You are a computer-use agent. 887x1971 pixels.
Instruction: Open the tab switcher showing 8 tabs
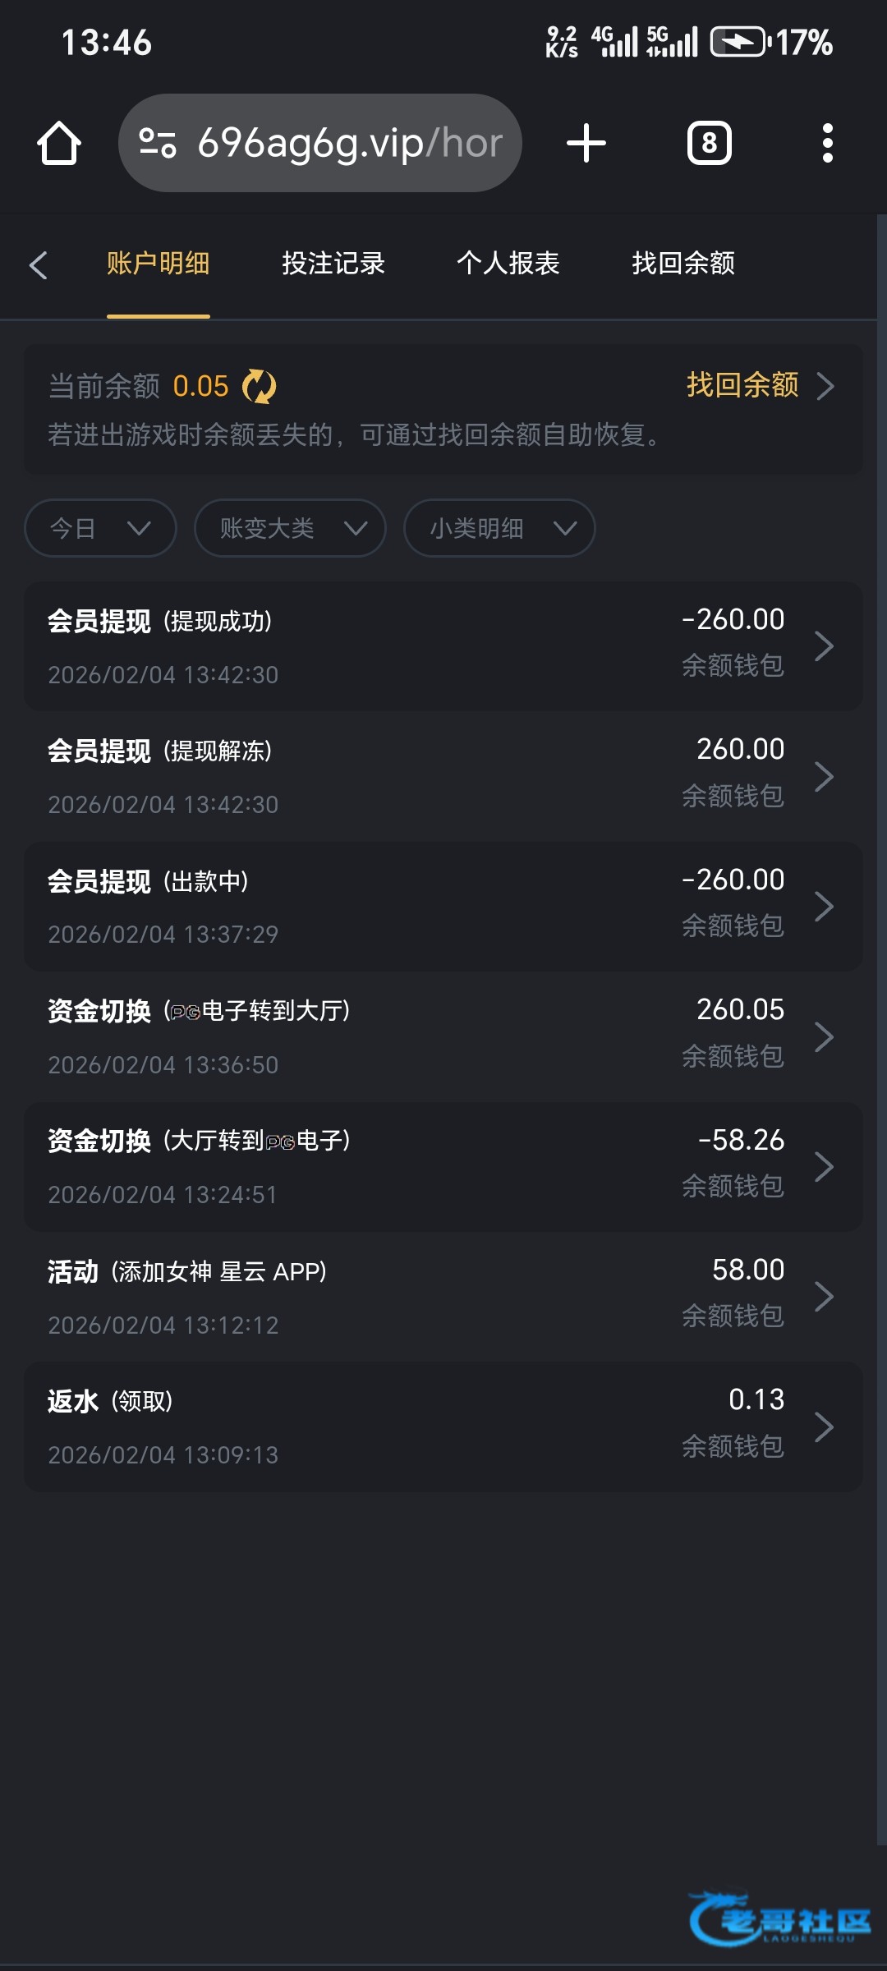709,144
